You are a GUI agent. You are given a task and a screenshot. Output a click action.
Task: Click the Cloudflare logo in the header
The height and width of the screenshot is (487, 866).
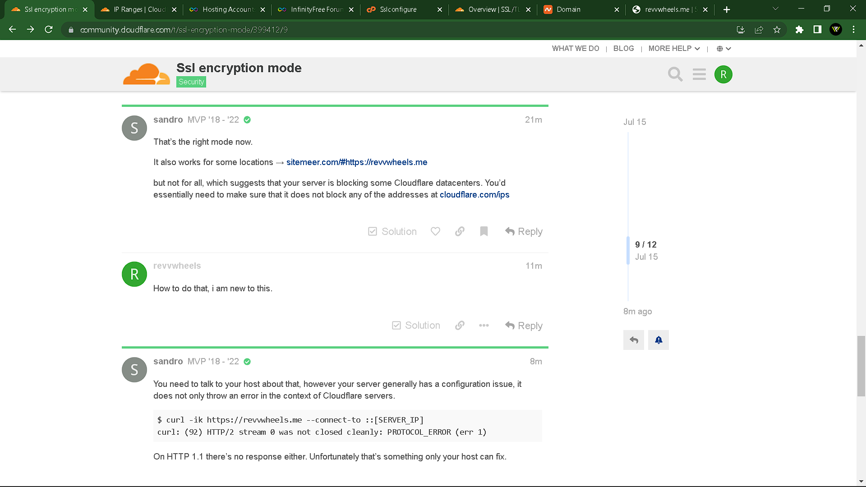(147, 74)
